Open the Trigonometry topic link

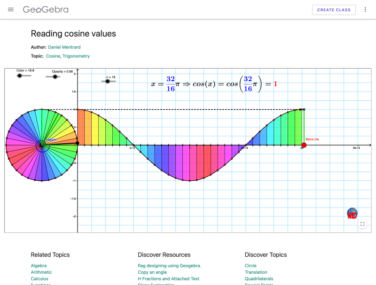click(76, 56)
